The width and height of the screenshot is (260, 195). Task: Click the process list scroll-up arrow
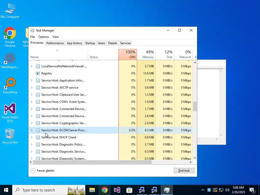[x=195, y=63]
